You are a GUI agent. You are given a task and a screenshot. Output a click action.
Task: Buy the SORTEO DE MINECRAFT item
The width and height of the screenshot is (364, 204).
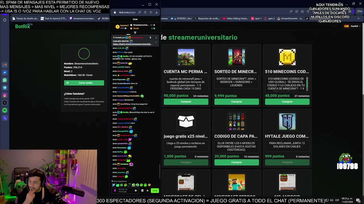[237, 102]
